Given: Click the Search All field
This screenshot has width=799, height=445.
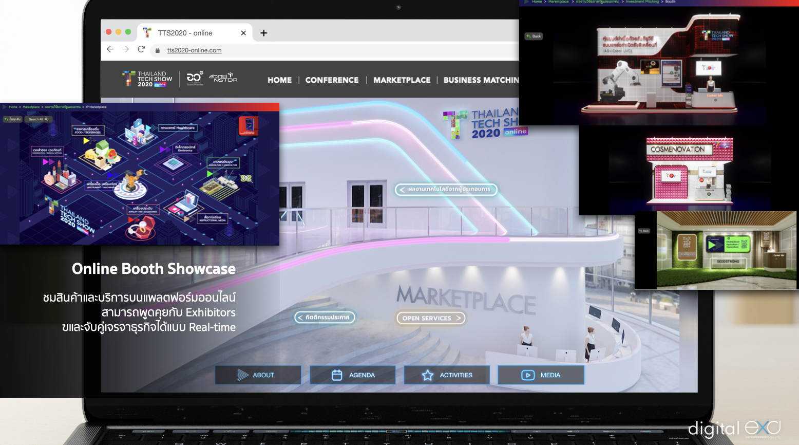Looking at the screenshot, I should click(38, 119).
